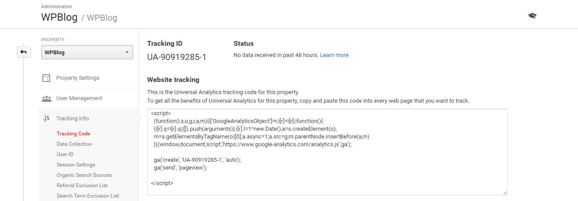The image size is (578, 201).
Task: Select Tracking Code submenu item
Action: 74,134
